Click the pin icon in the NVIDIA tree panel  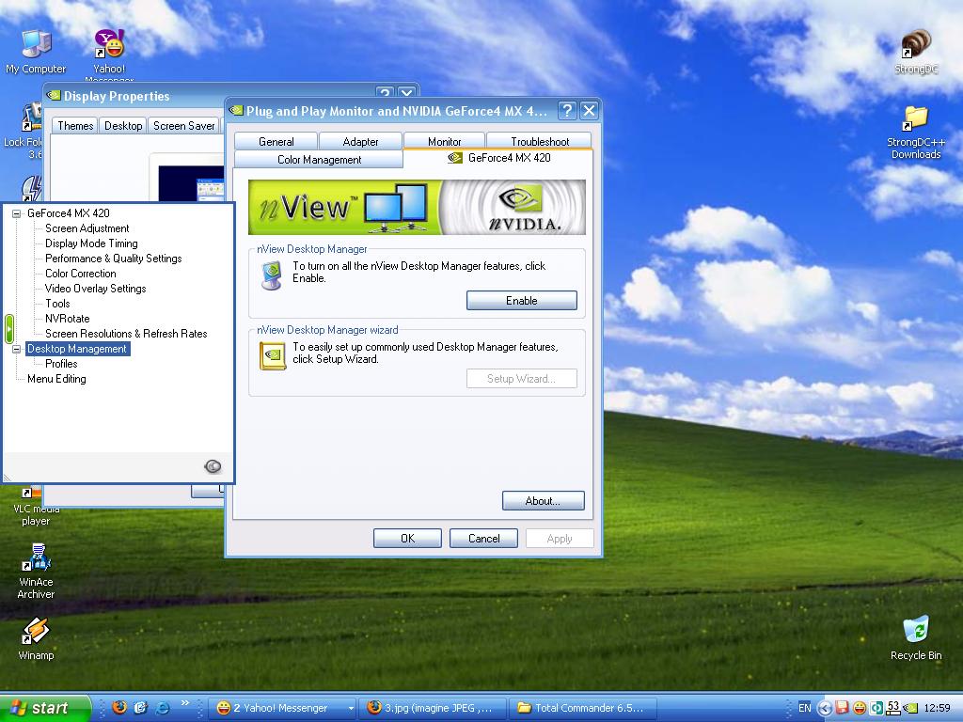[x=213, y=466]
